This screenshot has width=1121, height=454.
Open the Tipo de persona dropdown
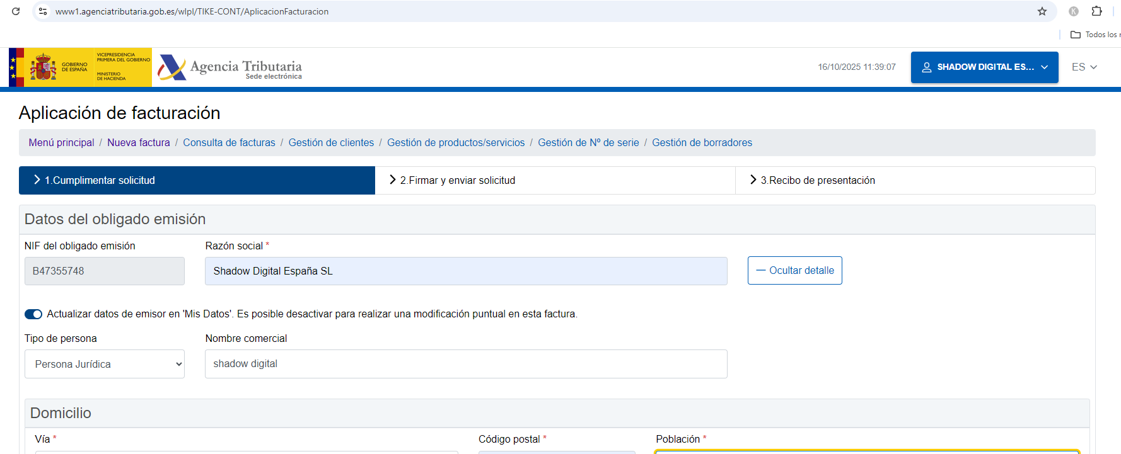click(105, 364)
